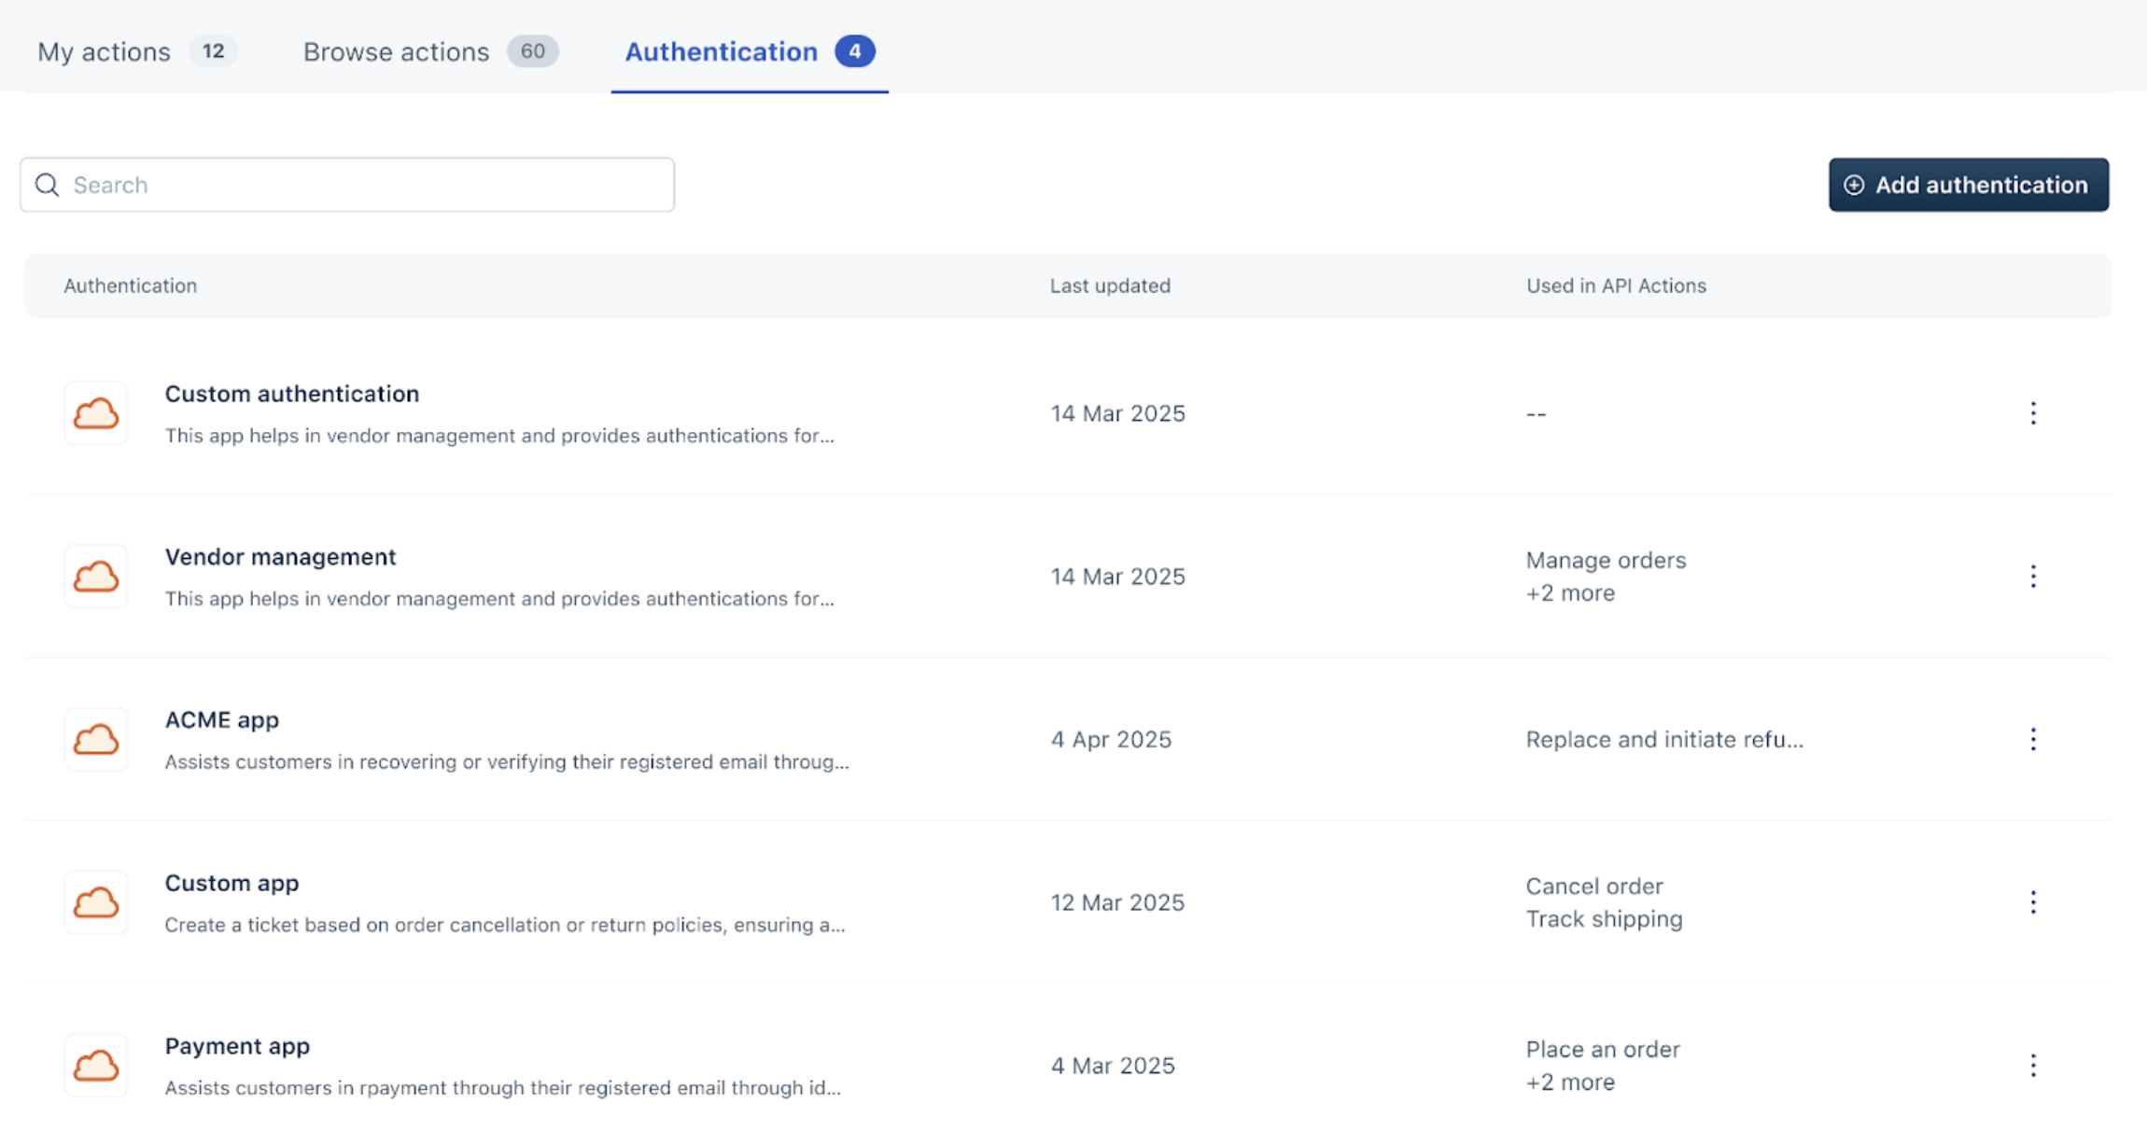Open three-dot menu for Custom authentication
The height and width of the screenshot is (1144, 2147).
[2032, 413]
